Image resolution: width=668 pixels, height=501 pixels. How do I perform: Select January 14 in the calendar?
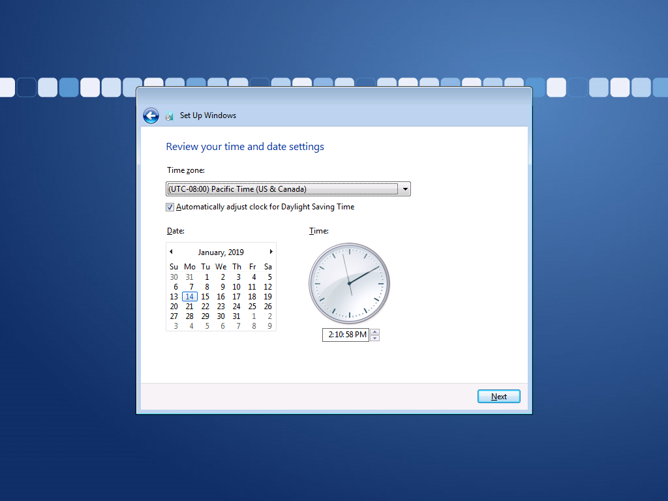coord(189,297)
